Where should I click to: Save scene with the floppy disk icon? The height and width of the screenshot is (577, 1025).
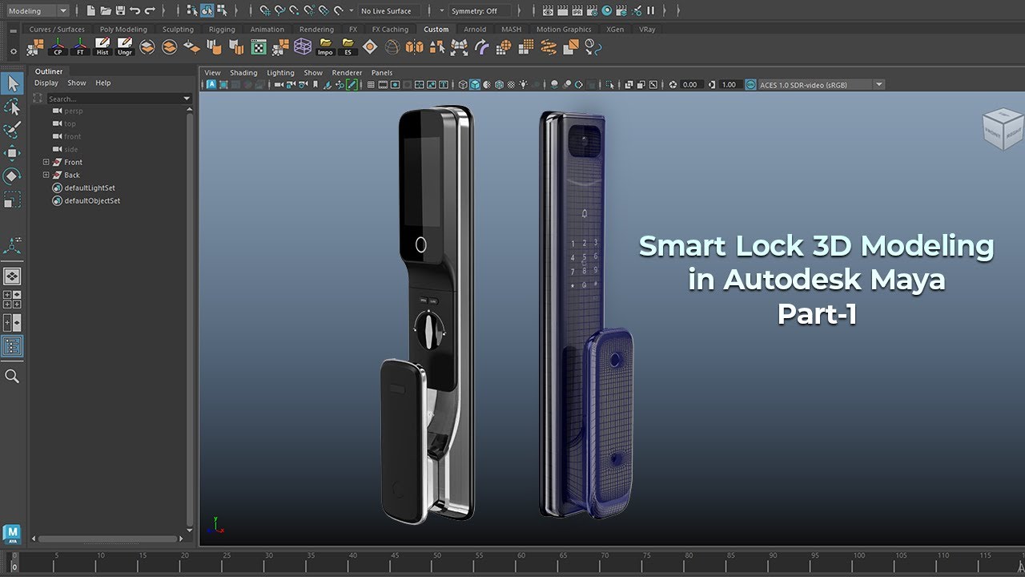pos(120,10)
